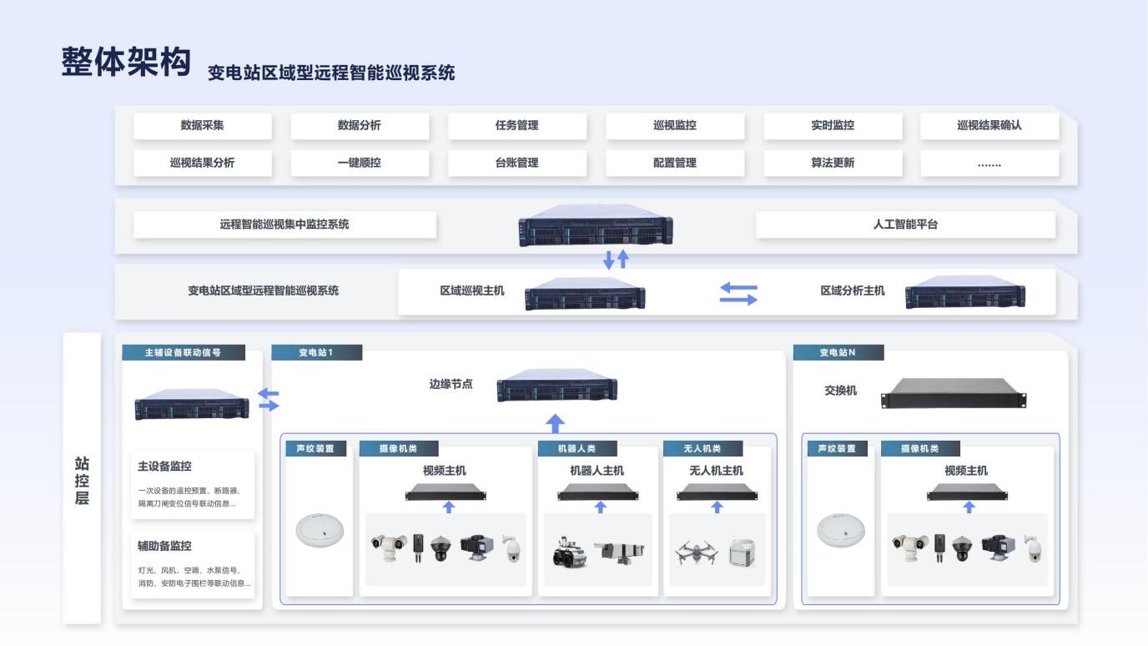Click the 站控层 vertical side label

click(82, 480)
